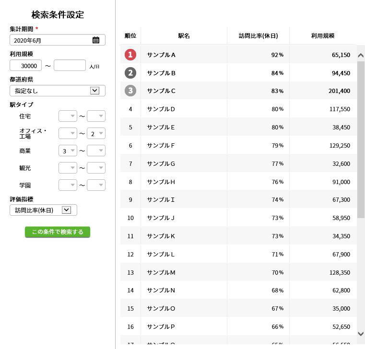Click the empty 利用規模 maximum field

(x=70, y=66)
